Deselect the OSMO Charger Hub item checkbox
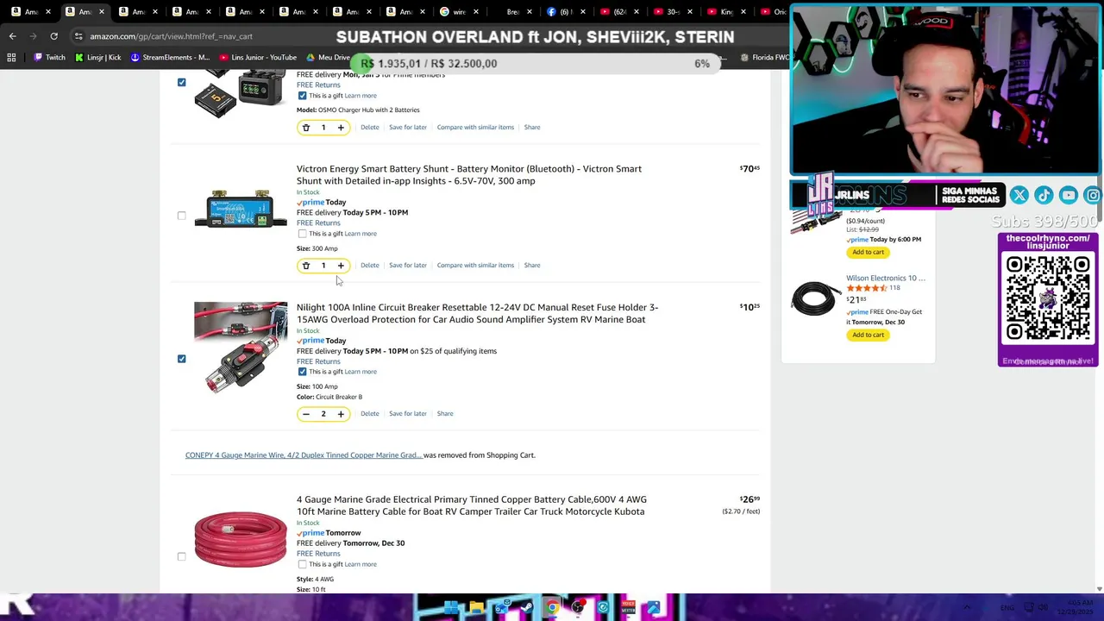This screenshot has width=1104, height=621. click(x=181, y=83)
